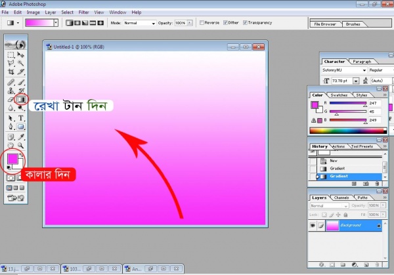
Task: Select the Pen tool
Action: pyautogui.click(x=11, y=127)
